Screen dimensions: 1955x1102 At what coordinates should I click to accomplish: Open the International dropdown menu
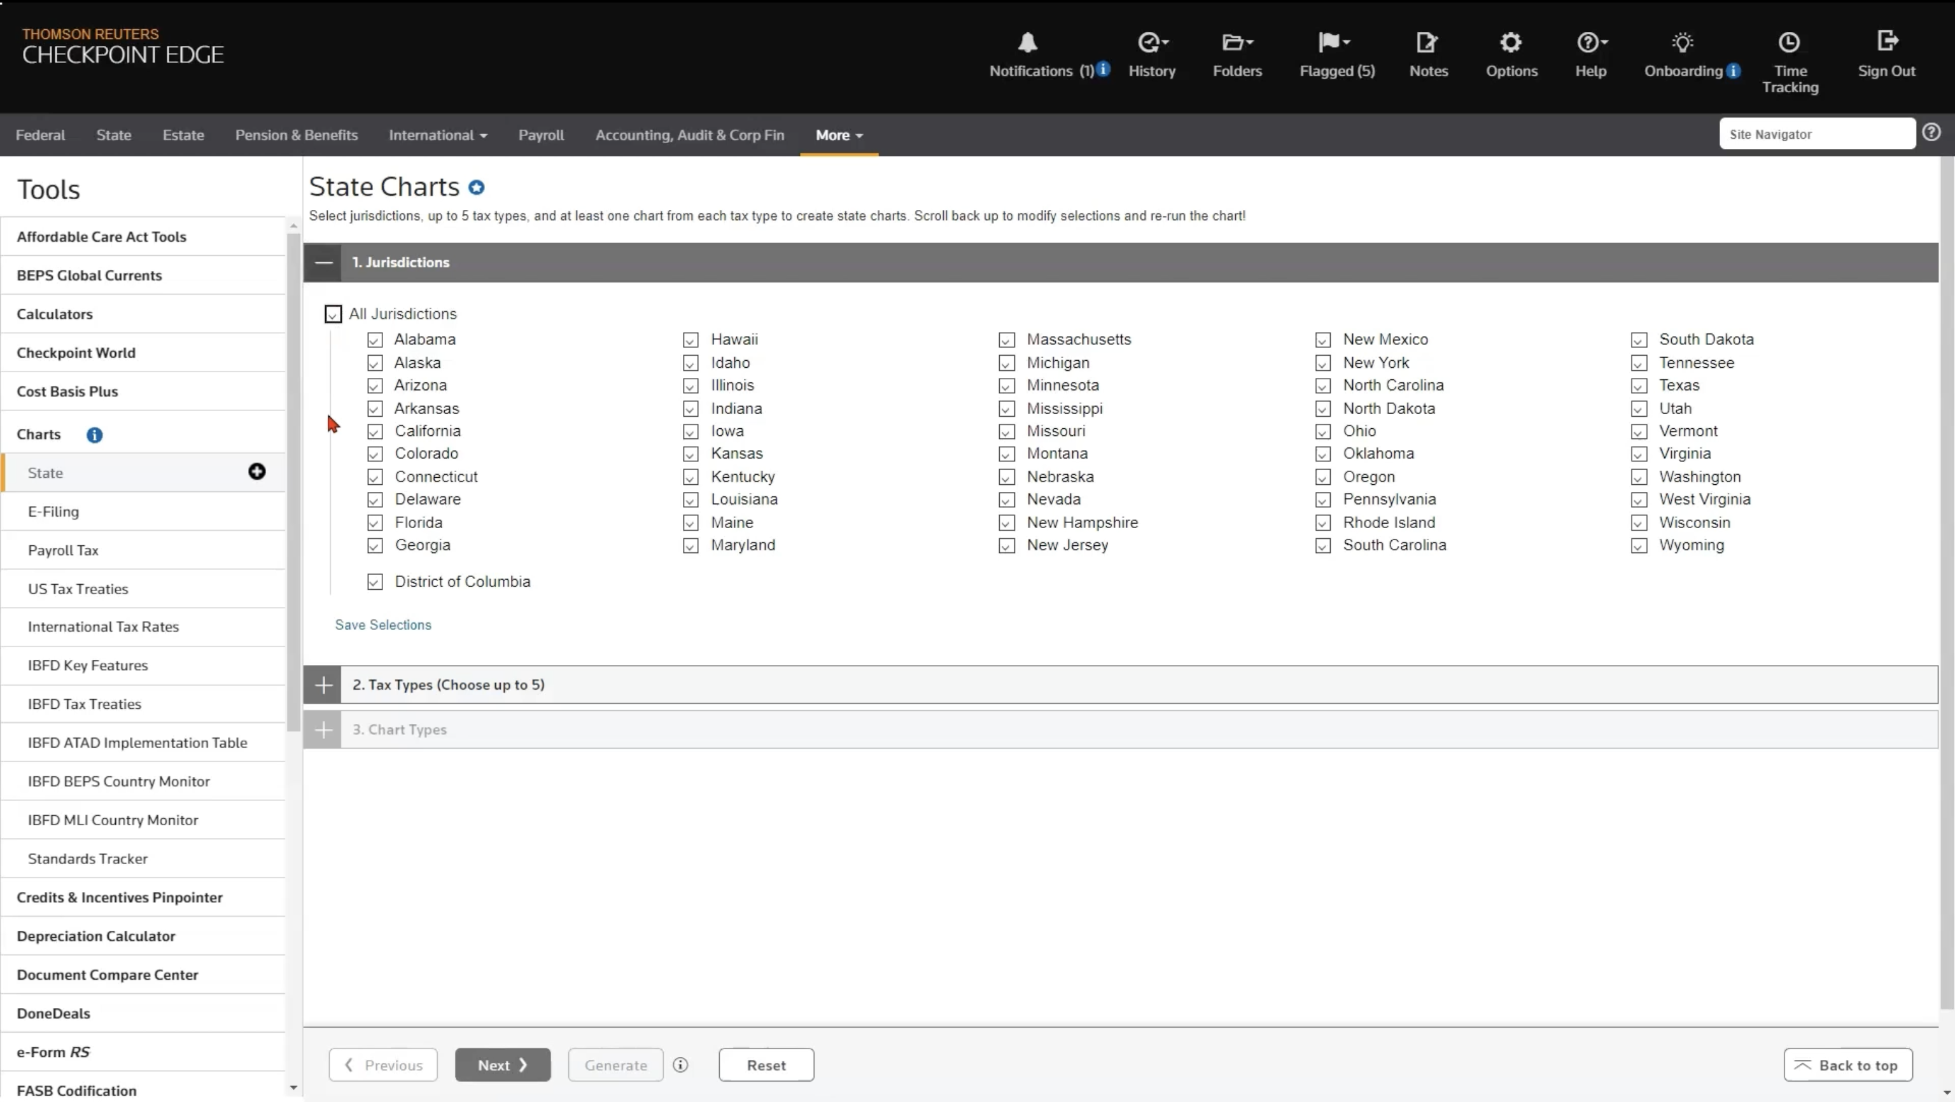tap(437, 135)
